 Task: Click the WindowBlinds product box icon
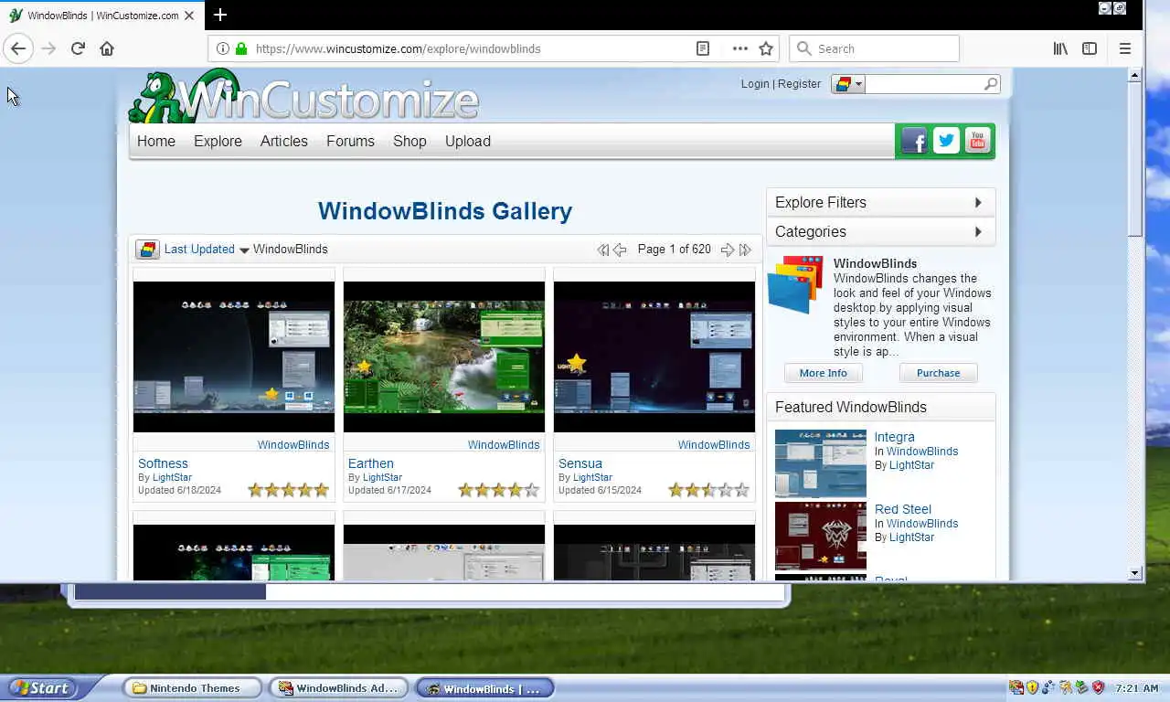[x=795, y=284]
